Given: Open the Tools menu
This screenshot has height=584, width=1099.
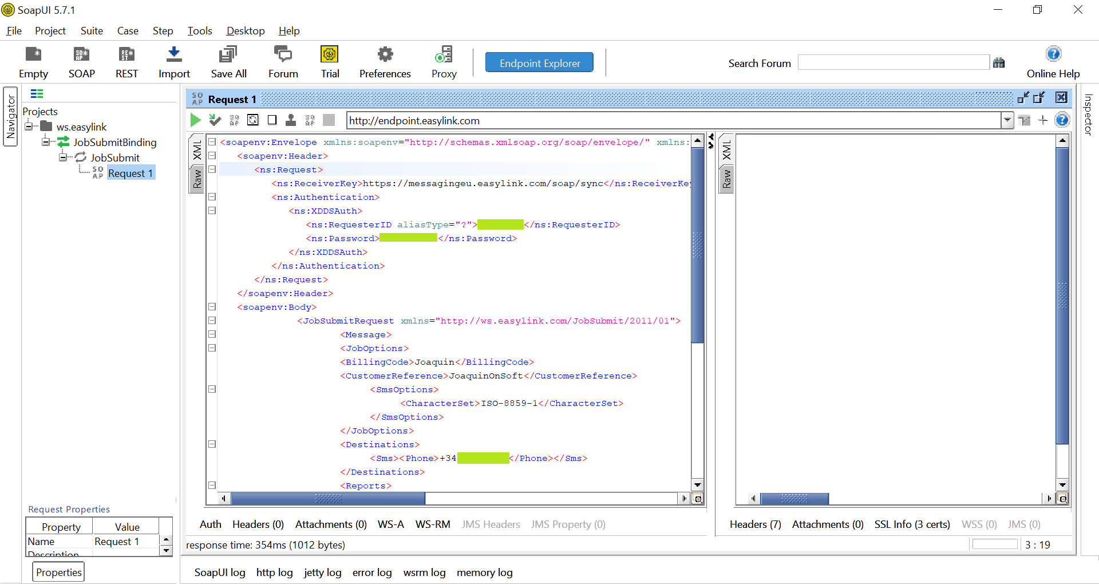Looking at the screenshot, I should pos(199,31).
